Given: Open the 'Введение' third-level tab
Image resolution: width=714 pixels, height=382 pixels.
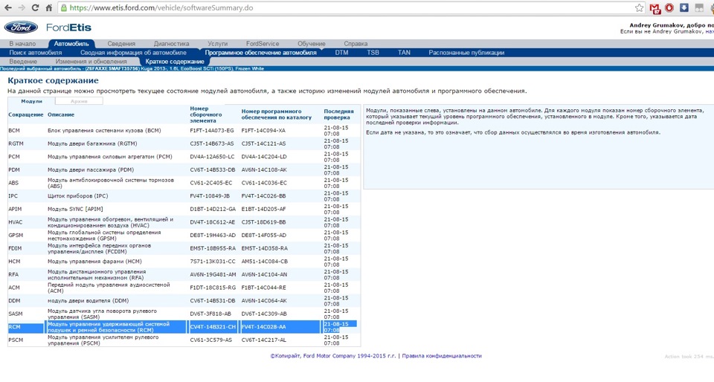Looking at the screenshot, I should click(23, 62).
